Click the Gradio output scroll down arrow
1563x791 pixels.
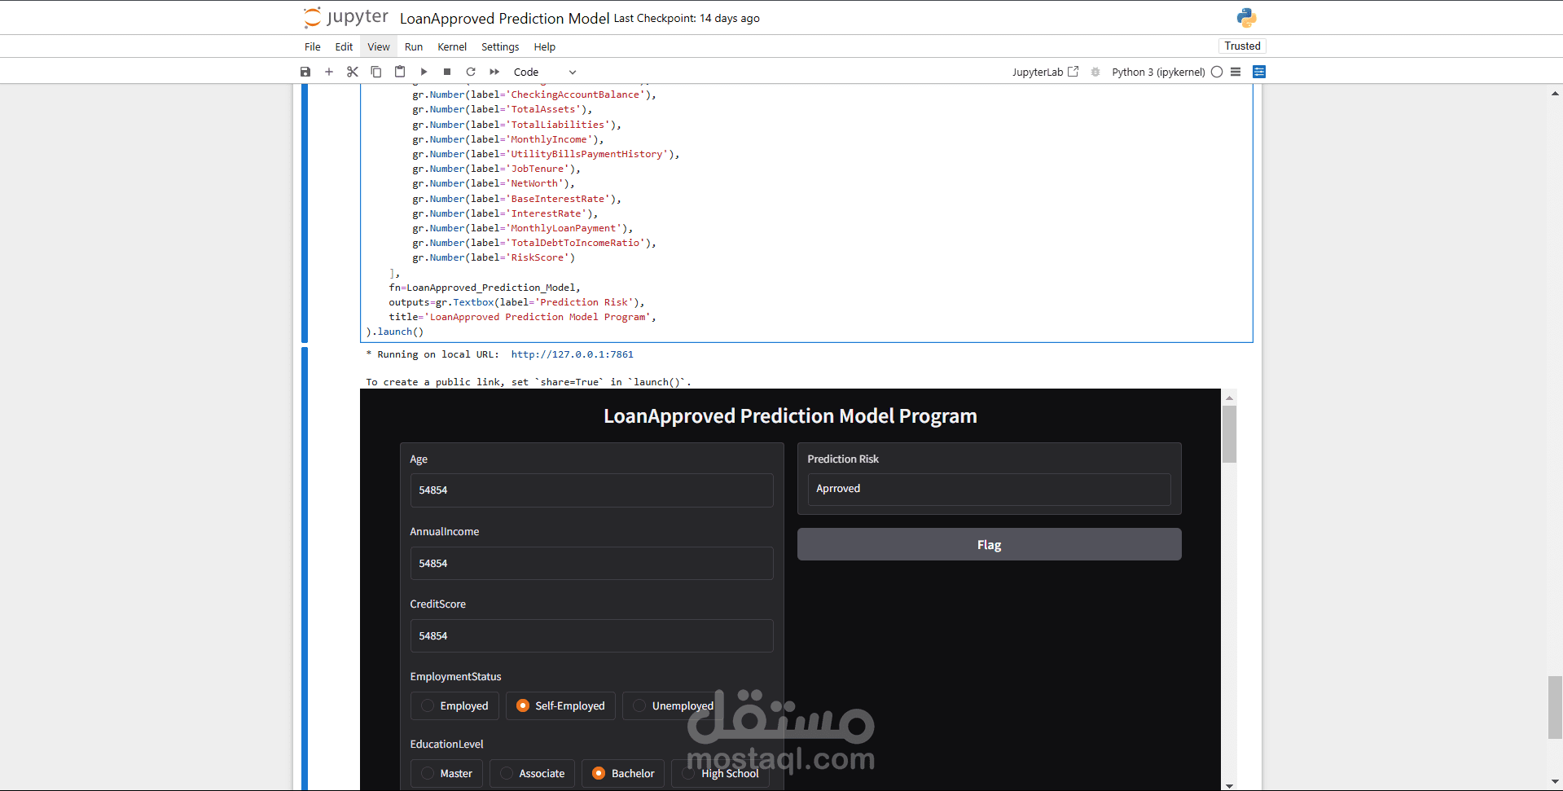click(1229, 785)
